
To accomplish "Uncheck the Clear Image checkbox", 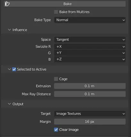I will [x=56, y=130].
